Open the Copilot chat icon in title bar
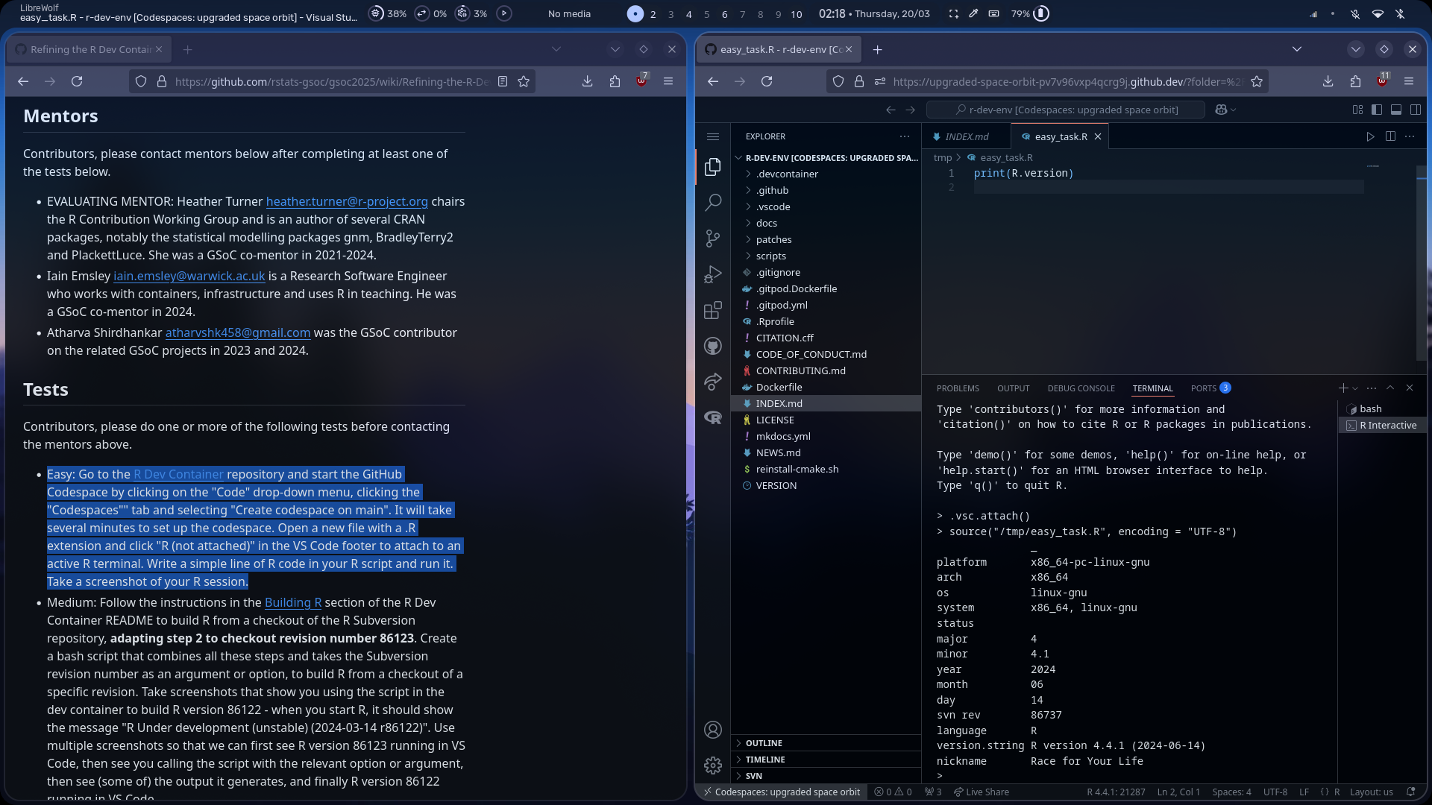 click(1221, 110)
